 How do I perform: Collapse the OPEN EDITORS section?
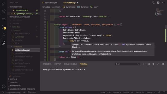(x=16, y=7)
